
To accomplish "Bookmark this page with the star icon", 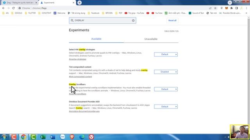I will pos(215,8).
